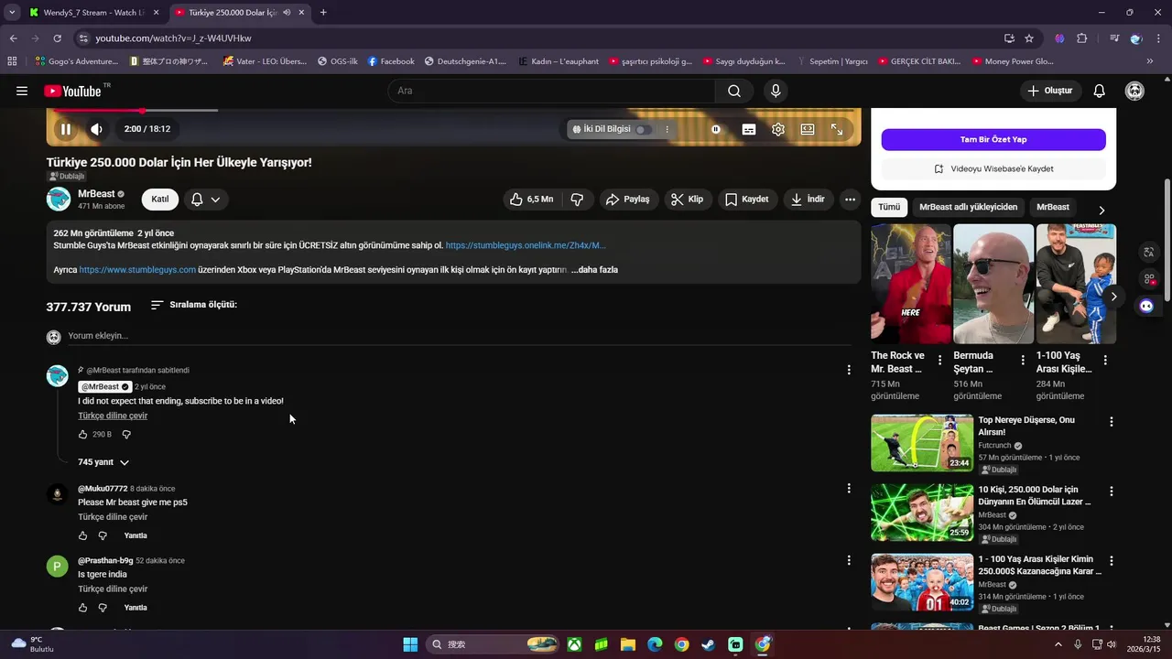
Task: Open options for the pinned comment
Action: click(849, 370)
